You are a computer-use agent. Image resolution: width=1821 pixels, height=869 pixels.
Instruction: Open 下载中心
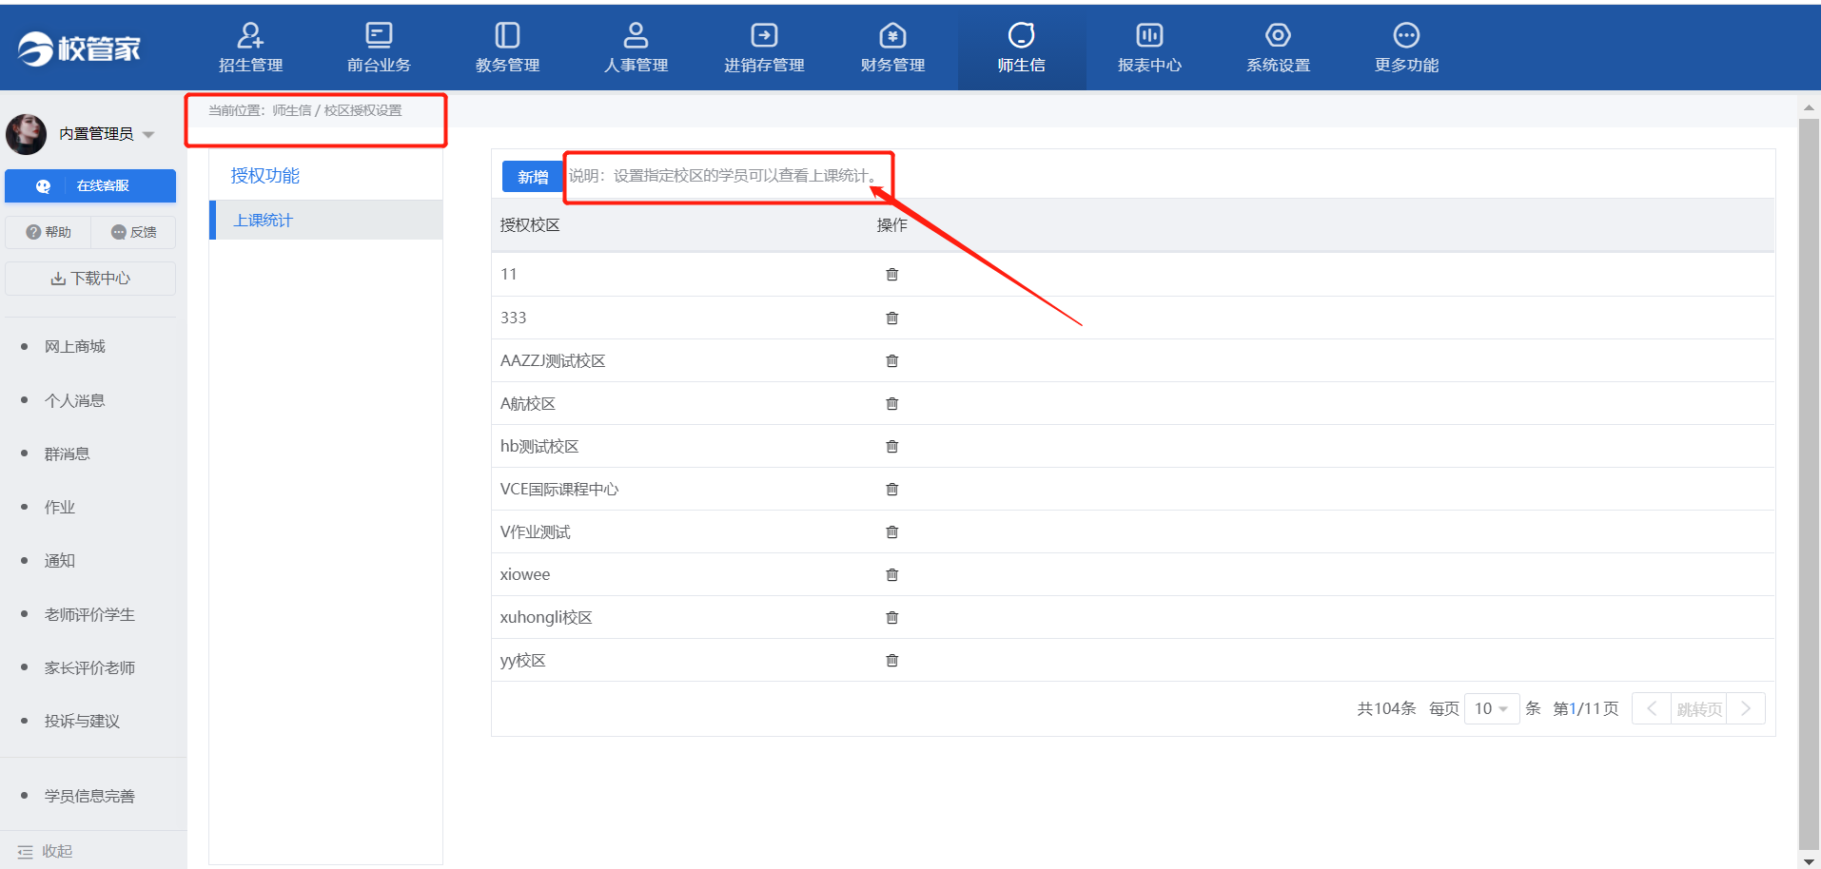90,279
